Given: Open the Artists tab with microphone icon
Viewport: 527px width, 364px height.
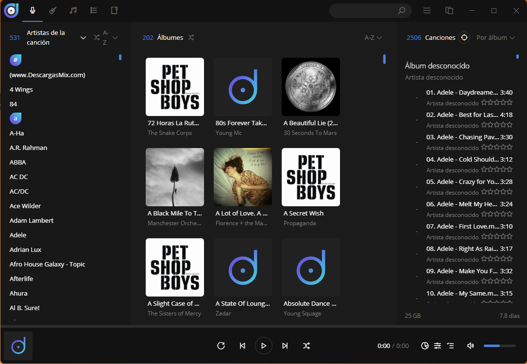Looking at the screenshot, I should click(33, 10).
